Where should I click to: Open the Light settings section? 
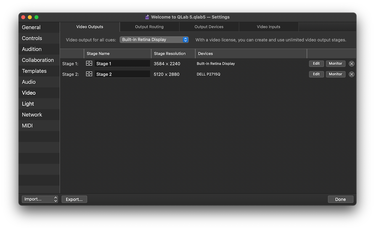pos(27,104)
